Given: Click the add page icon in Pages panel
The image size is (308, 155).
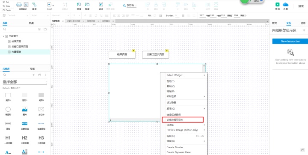Looking at the screenshot, I should click(x=39, y=29).
